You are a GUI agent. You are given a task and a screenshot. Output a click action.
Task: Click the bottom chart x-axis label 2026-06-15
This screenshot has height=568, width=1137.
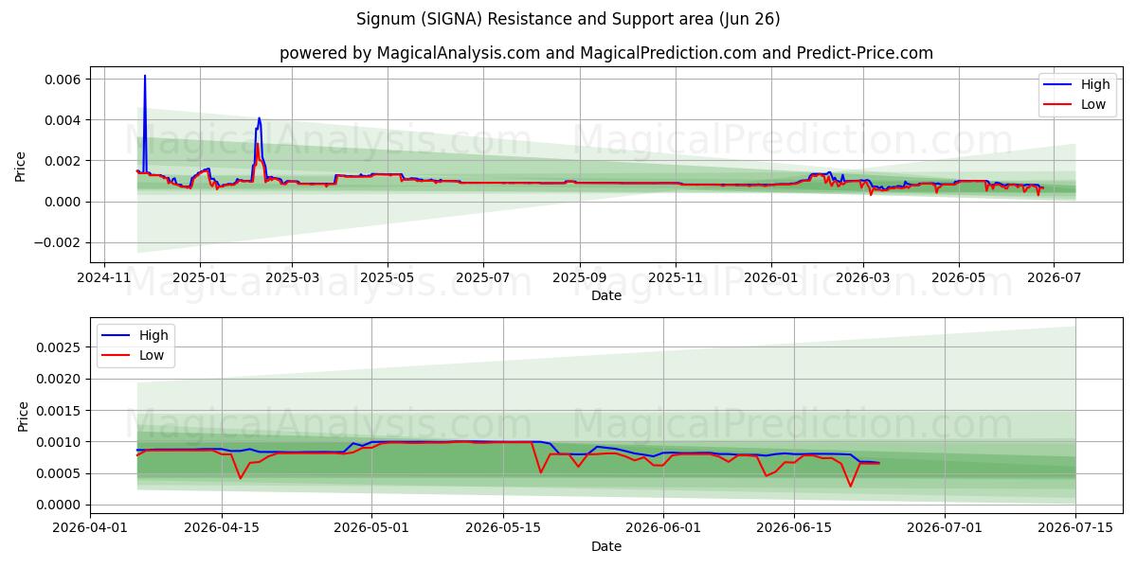coord(794,529)
